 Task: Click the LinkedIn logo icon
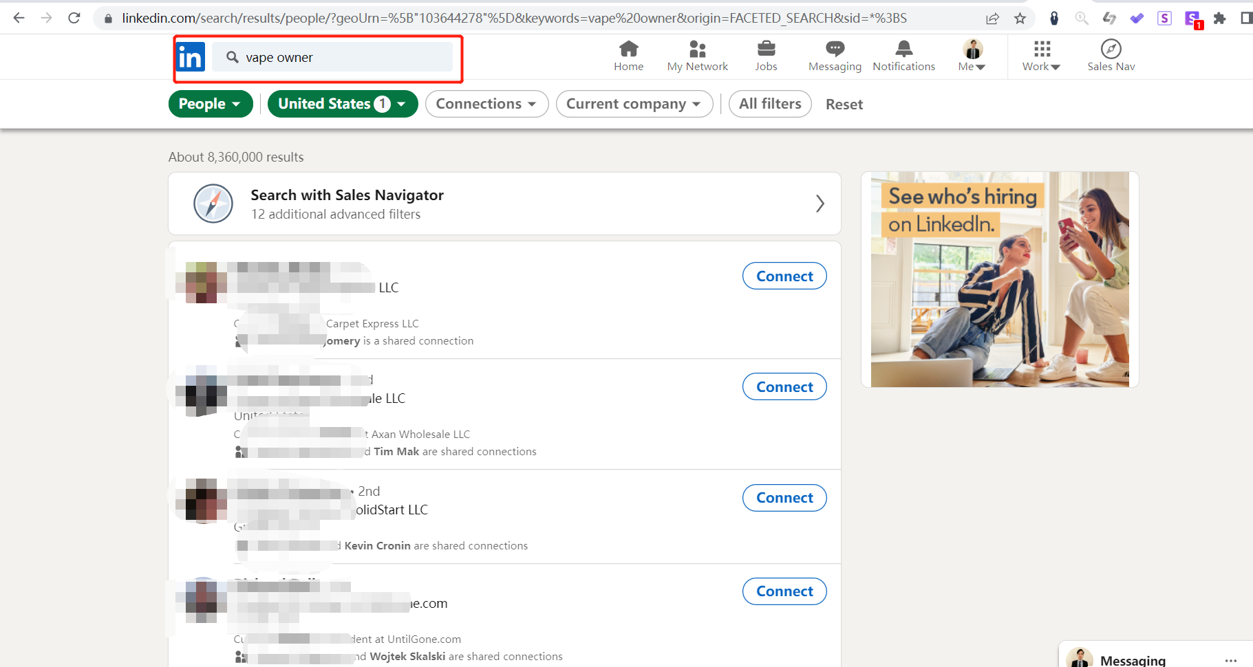point(191,57)
